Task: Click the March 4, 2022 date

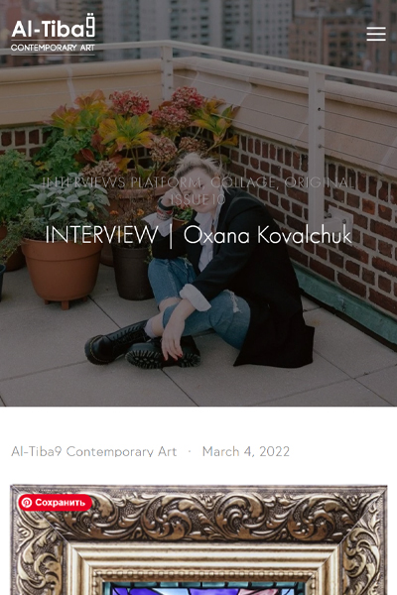Action: click(x=246, y=451)
